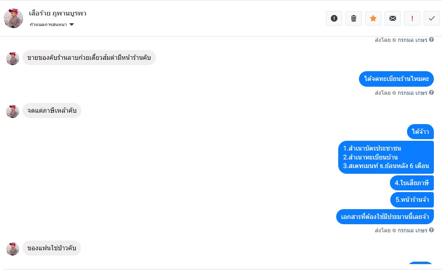Mark conversation done with checkmark button

[432, 18]
